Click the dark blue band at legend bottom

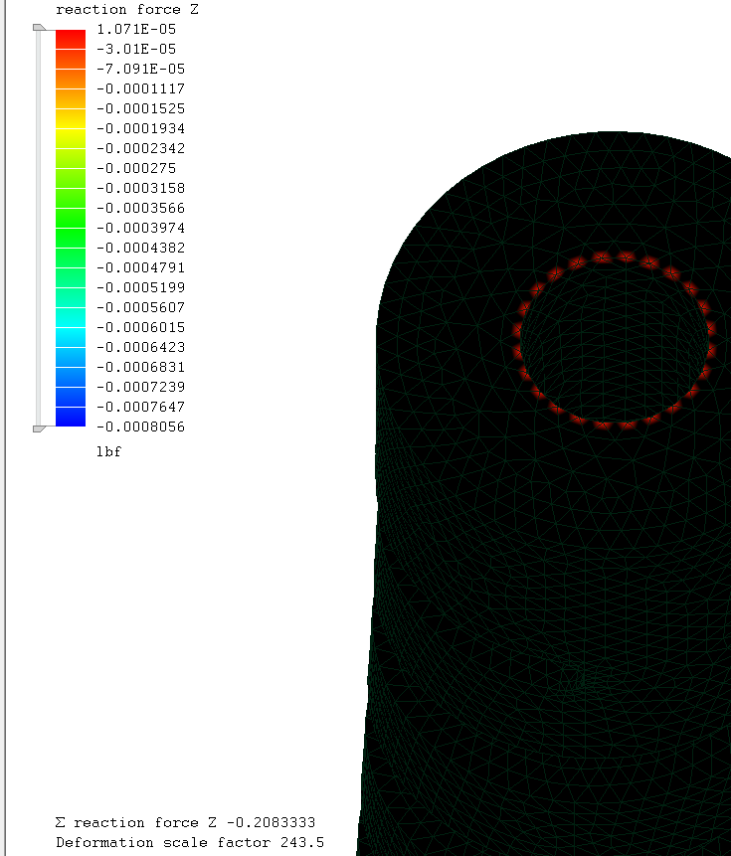(x=71, y=418)
